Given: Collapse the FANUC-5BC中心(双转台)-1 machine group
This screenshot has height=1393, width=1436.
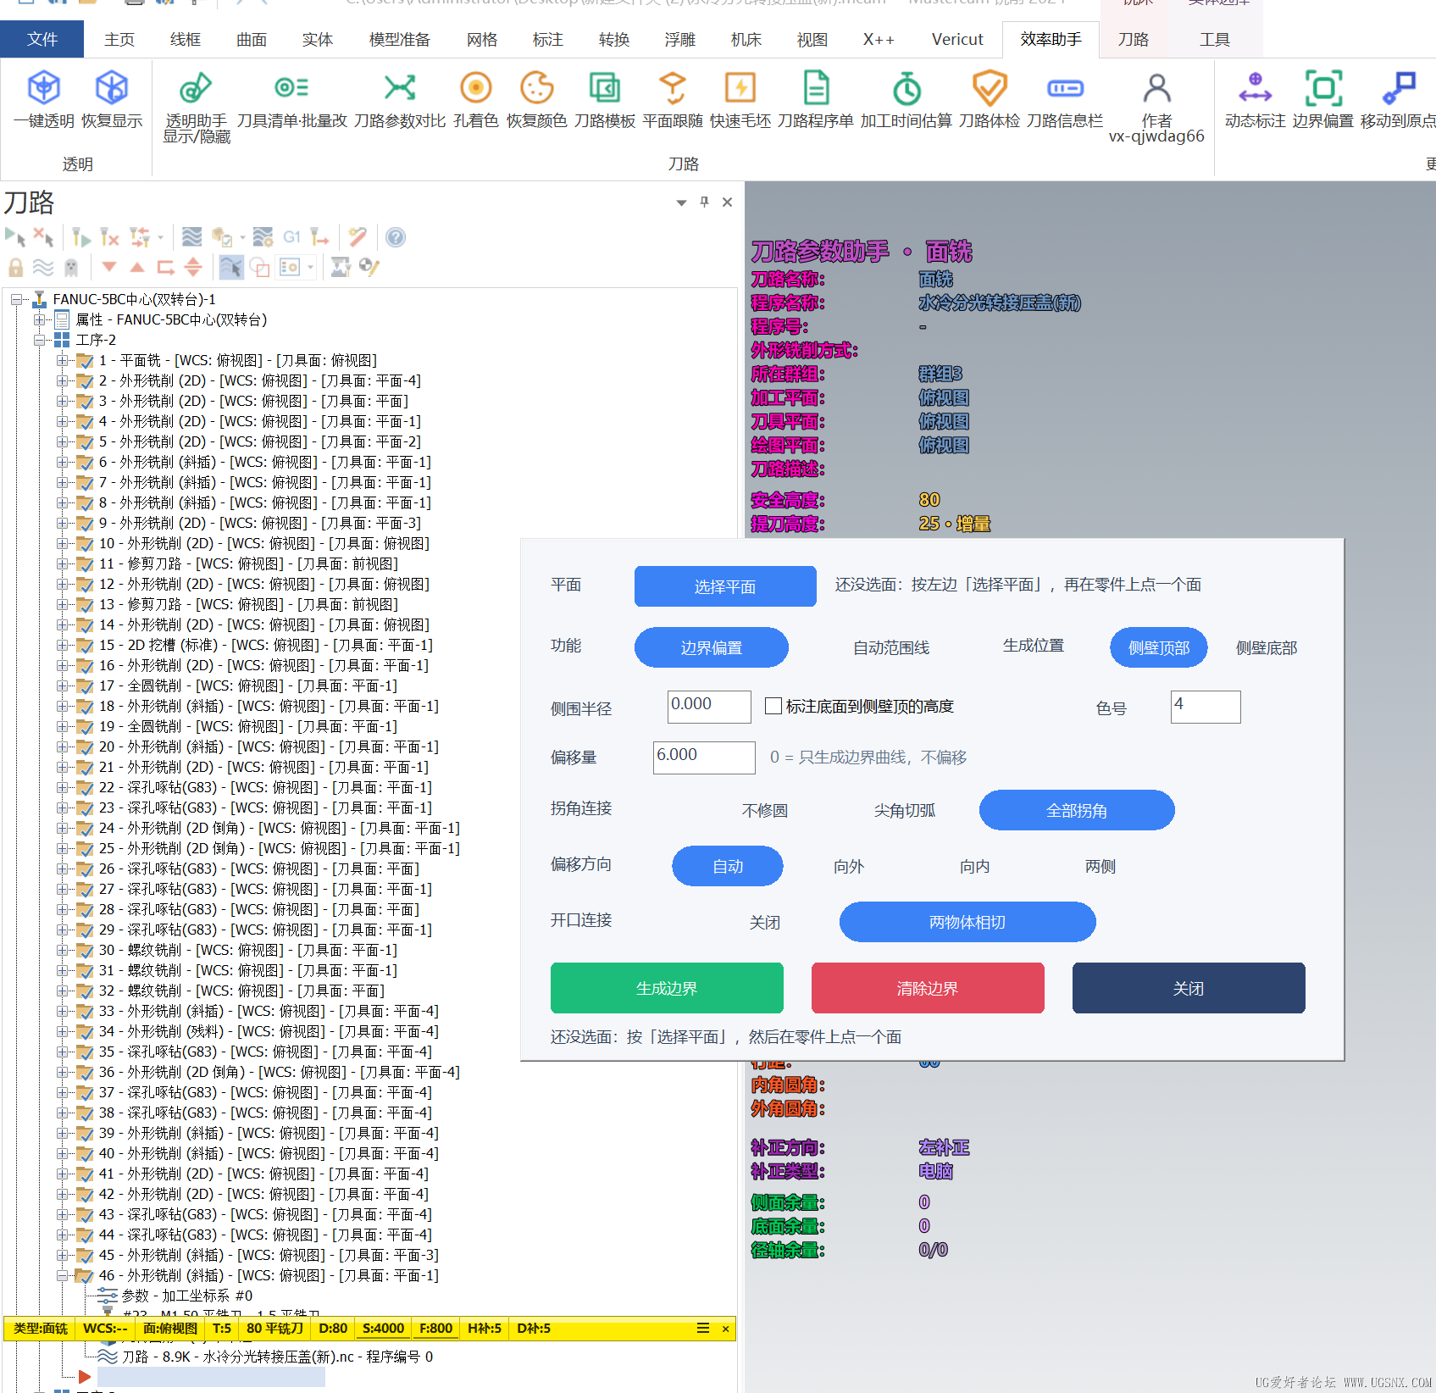Looking at the screenshot, I should (16, 299).
